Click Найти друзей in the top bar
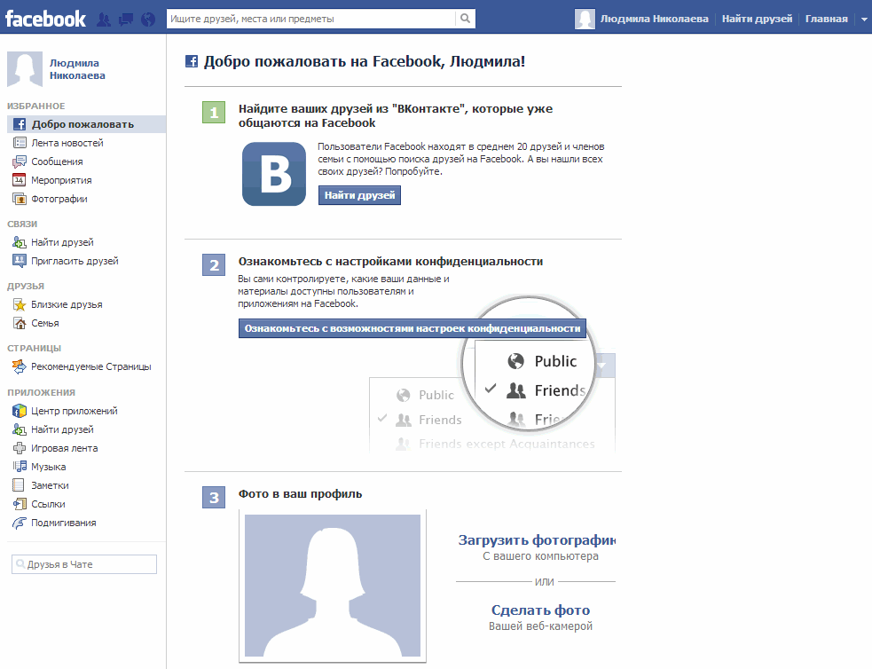The image size is (872, 669). 757,19
